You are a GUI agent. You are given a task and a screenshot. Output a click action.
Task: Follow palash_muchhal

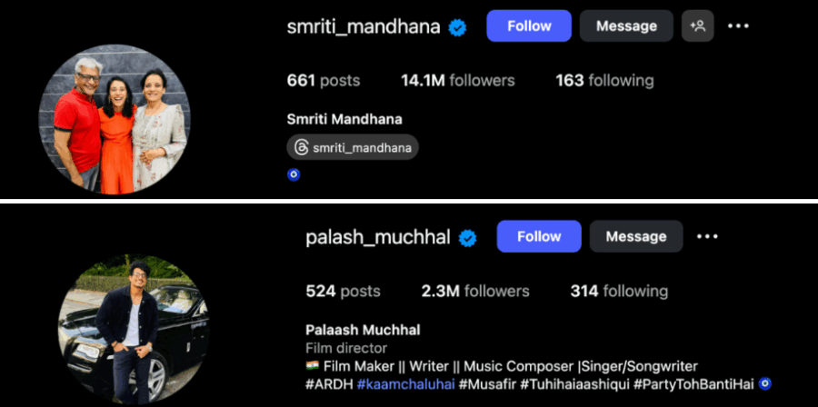(539, 236)
